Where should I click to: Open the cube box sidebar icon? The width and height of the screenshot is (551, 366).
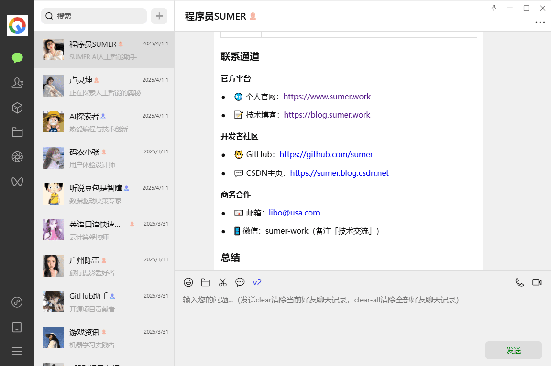17,108
